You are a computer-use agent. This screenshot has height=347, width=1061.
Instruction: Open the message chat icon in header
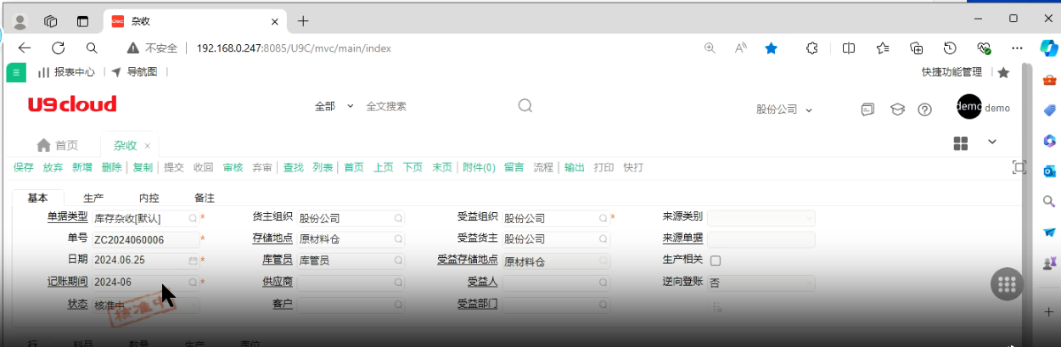tap(867, 109)
